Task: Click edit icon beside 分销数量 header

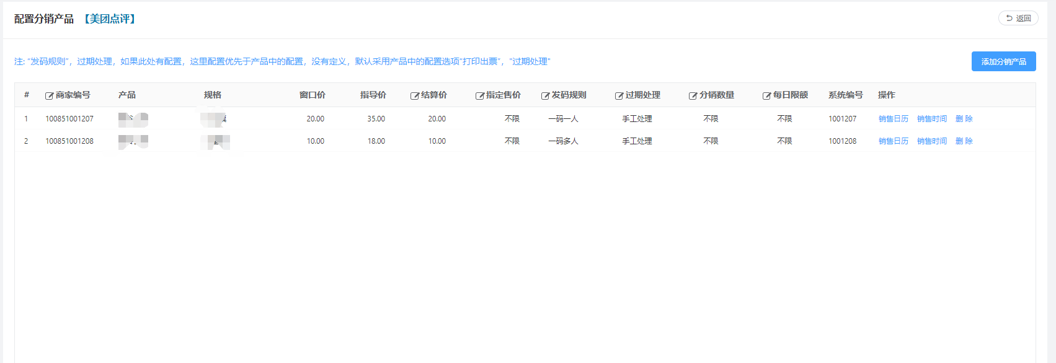Action: tap(693, 96)
